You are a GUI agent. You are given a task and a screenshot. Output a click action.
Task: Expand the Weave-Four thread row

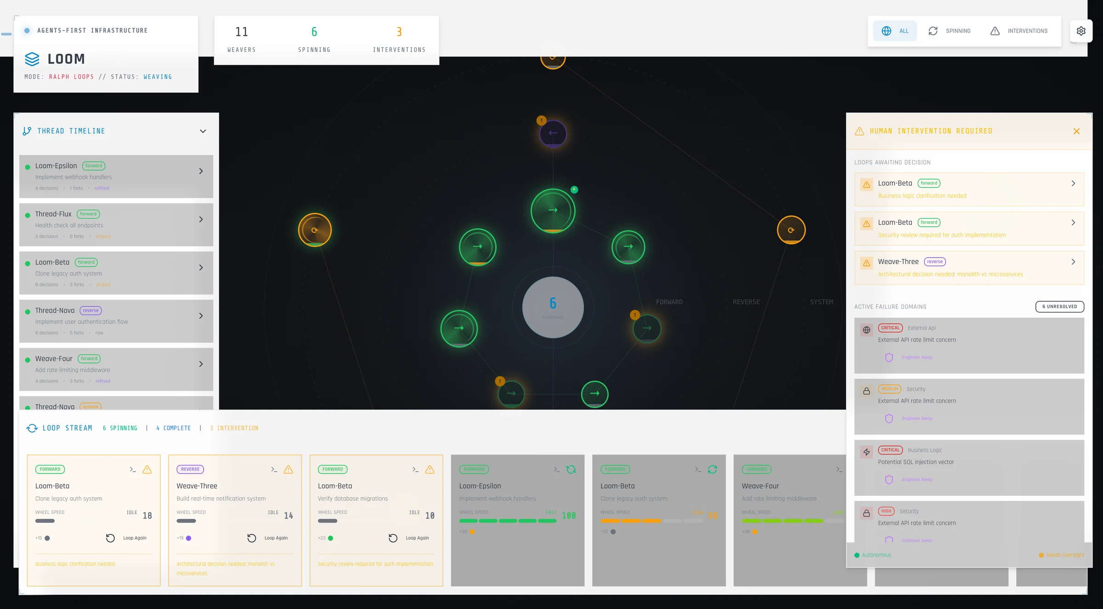click(x=201, y=364)
